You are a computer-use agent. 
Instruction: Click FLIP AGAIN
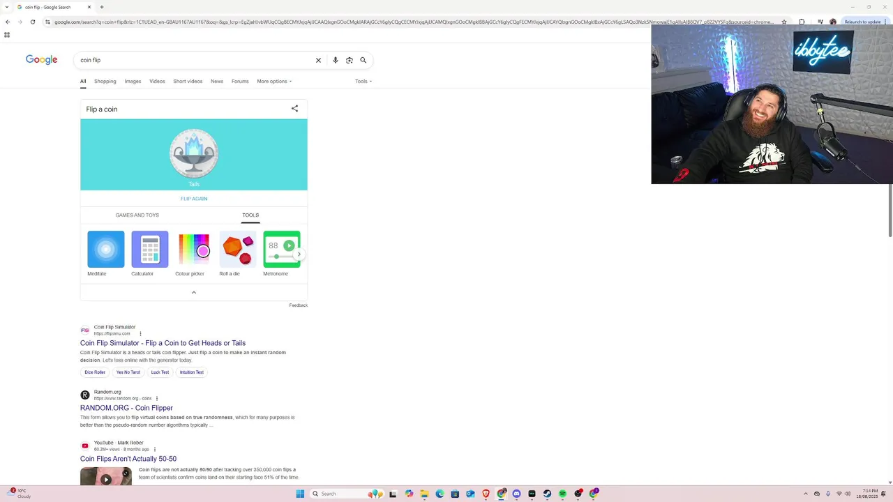[194, 199]
